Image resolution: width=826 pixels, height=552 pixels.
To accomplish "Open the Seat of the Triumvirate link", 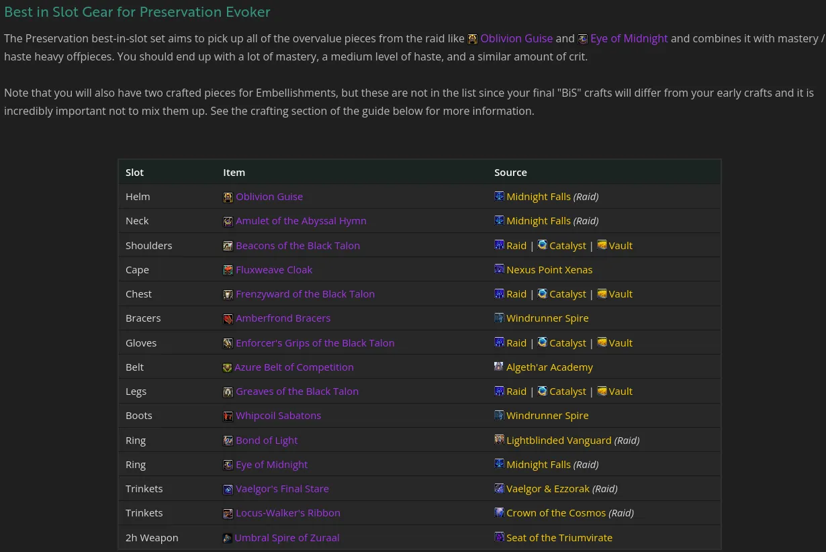I will (x=559, y=537).
